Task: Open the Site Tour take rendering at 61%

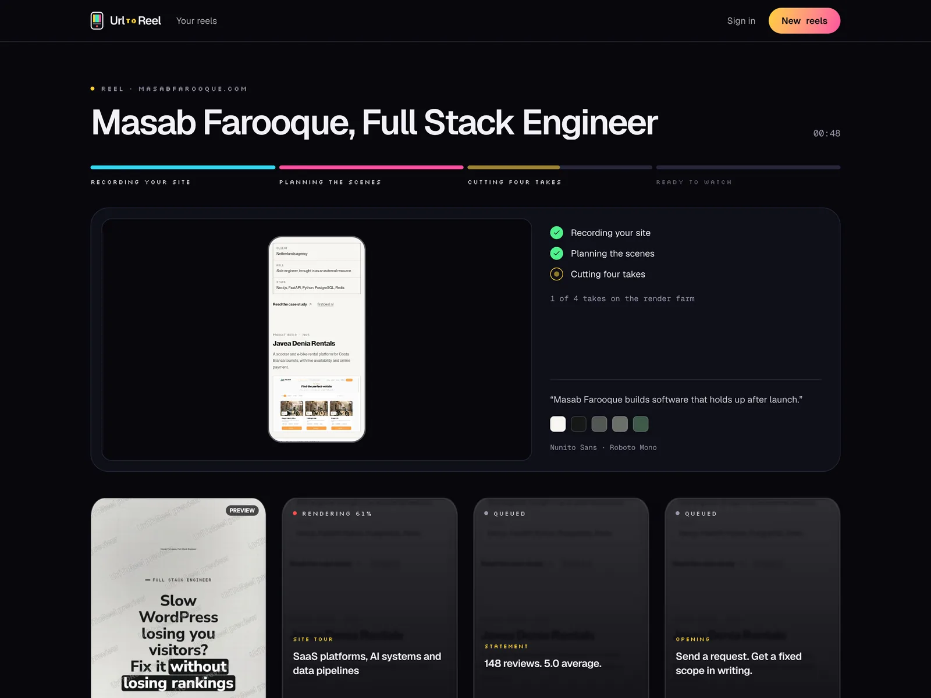Action: pos(370,598)
